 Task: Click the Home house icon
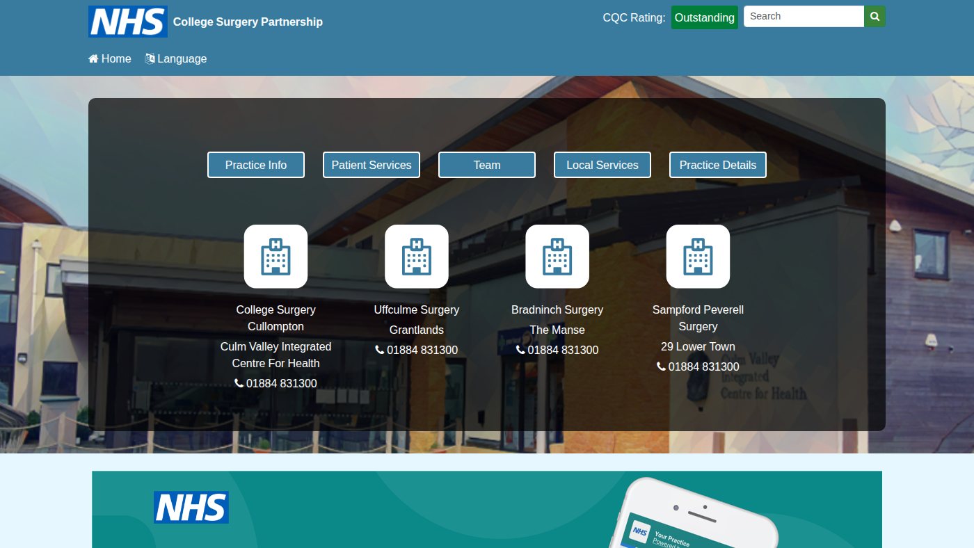[x=93, y=59]
